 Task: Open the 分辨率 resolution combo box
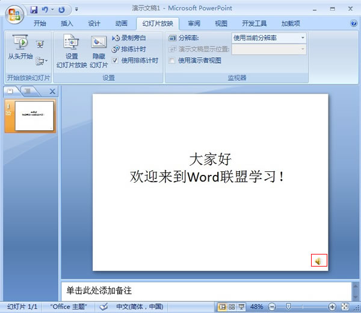tap(269, 38)
